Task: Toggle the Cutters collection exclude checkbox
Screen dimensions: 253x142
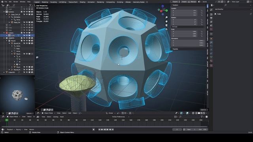Action: pyautogui.click(x=21, y=33)
